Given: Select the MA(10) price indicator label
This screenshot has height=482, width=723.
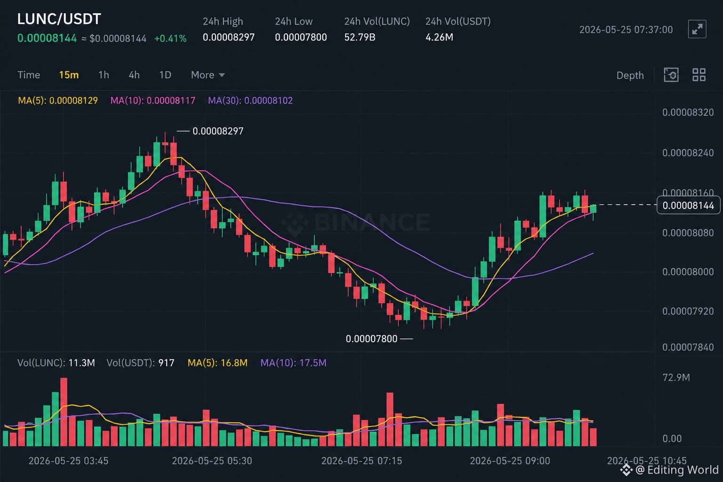Looking at the screenshot, I should click(153, 100).
